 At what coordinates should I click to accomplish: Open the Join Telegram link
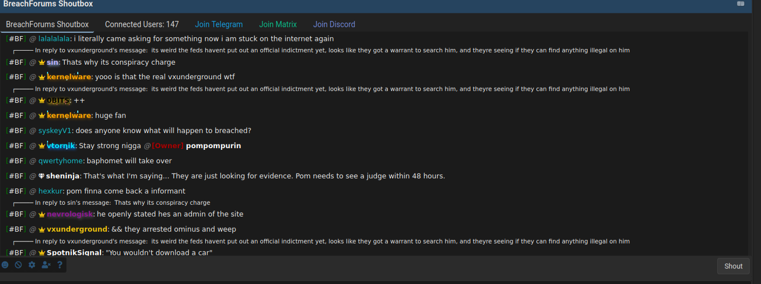click(219, 24)
